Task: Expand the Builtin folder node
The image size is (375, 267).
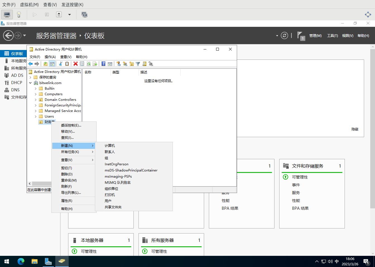Action: pyautogui.click(x=35, y=89)
